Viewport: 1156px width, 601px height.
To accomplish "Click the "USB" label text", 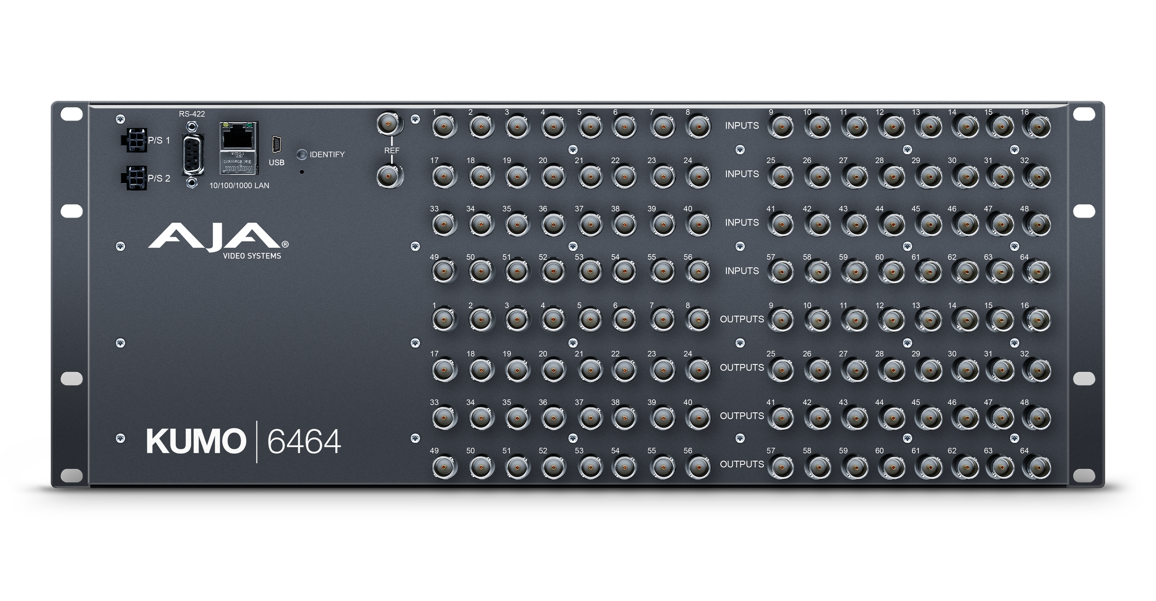I will 277,162.
